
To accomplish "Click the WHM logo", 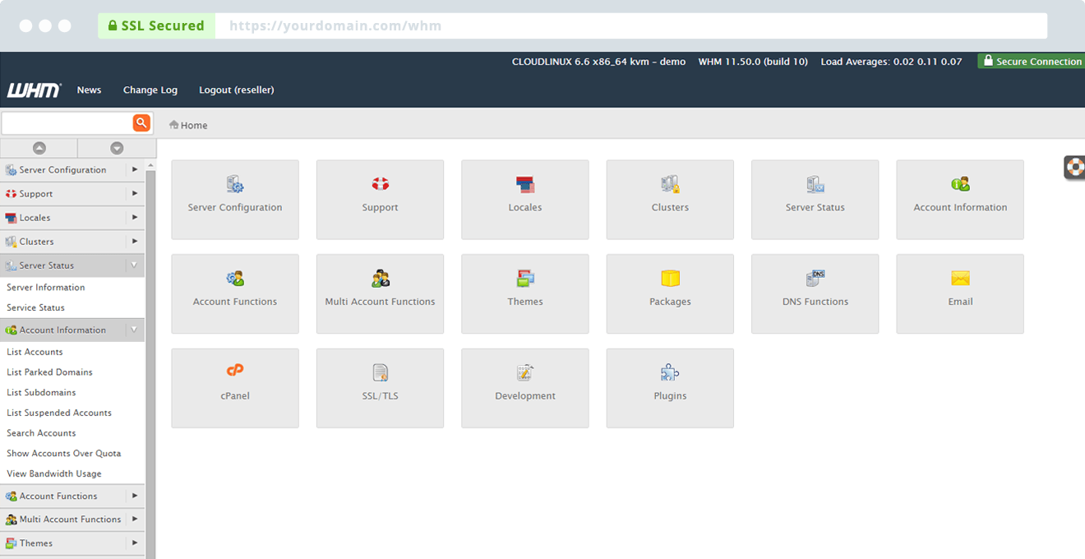I will [x=34, y=90].
